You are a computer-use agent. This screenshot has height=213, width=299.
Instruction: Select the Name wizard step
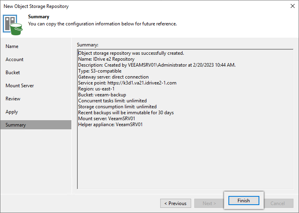12,46
